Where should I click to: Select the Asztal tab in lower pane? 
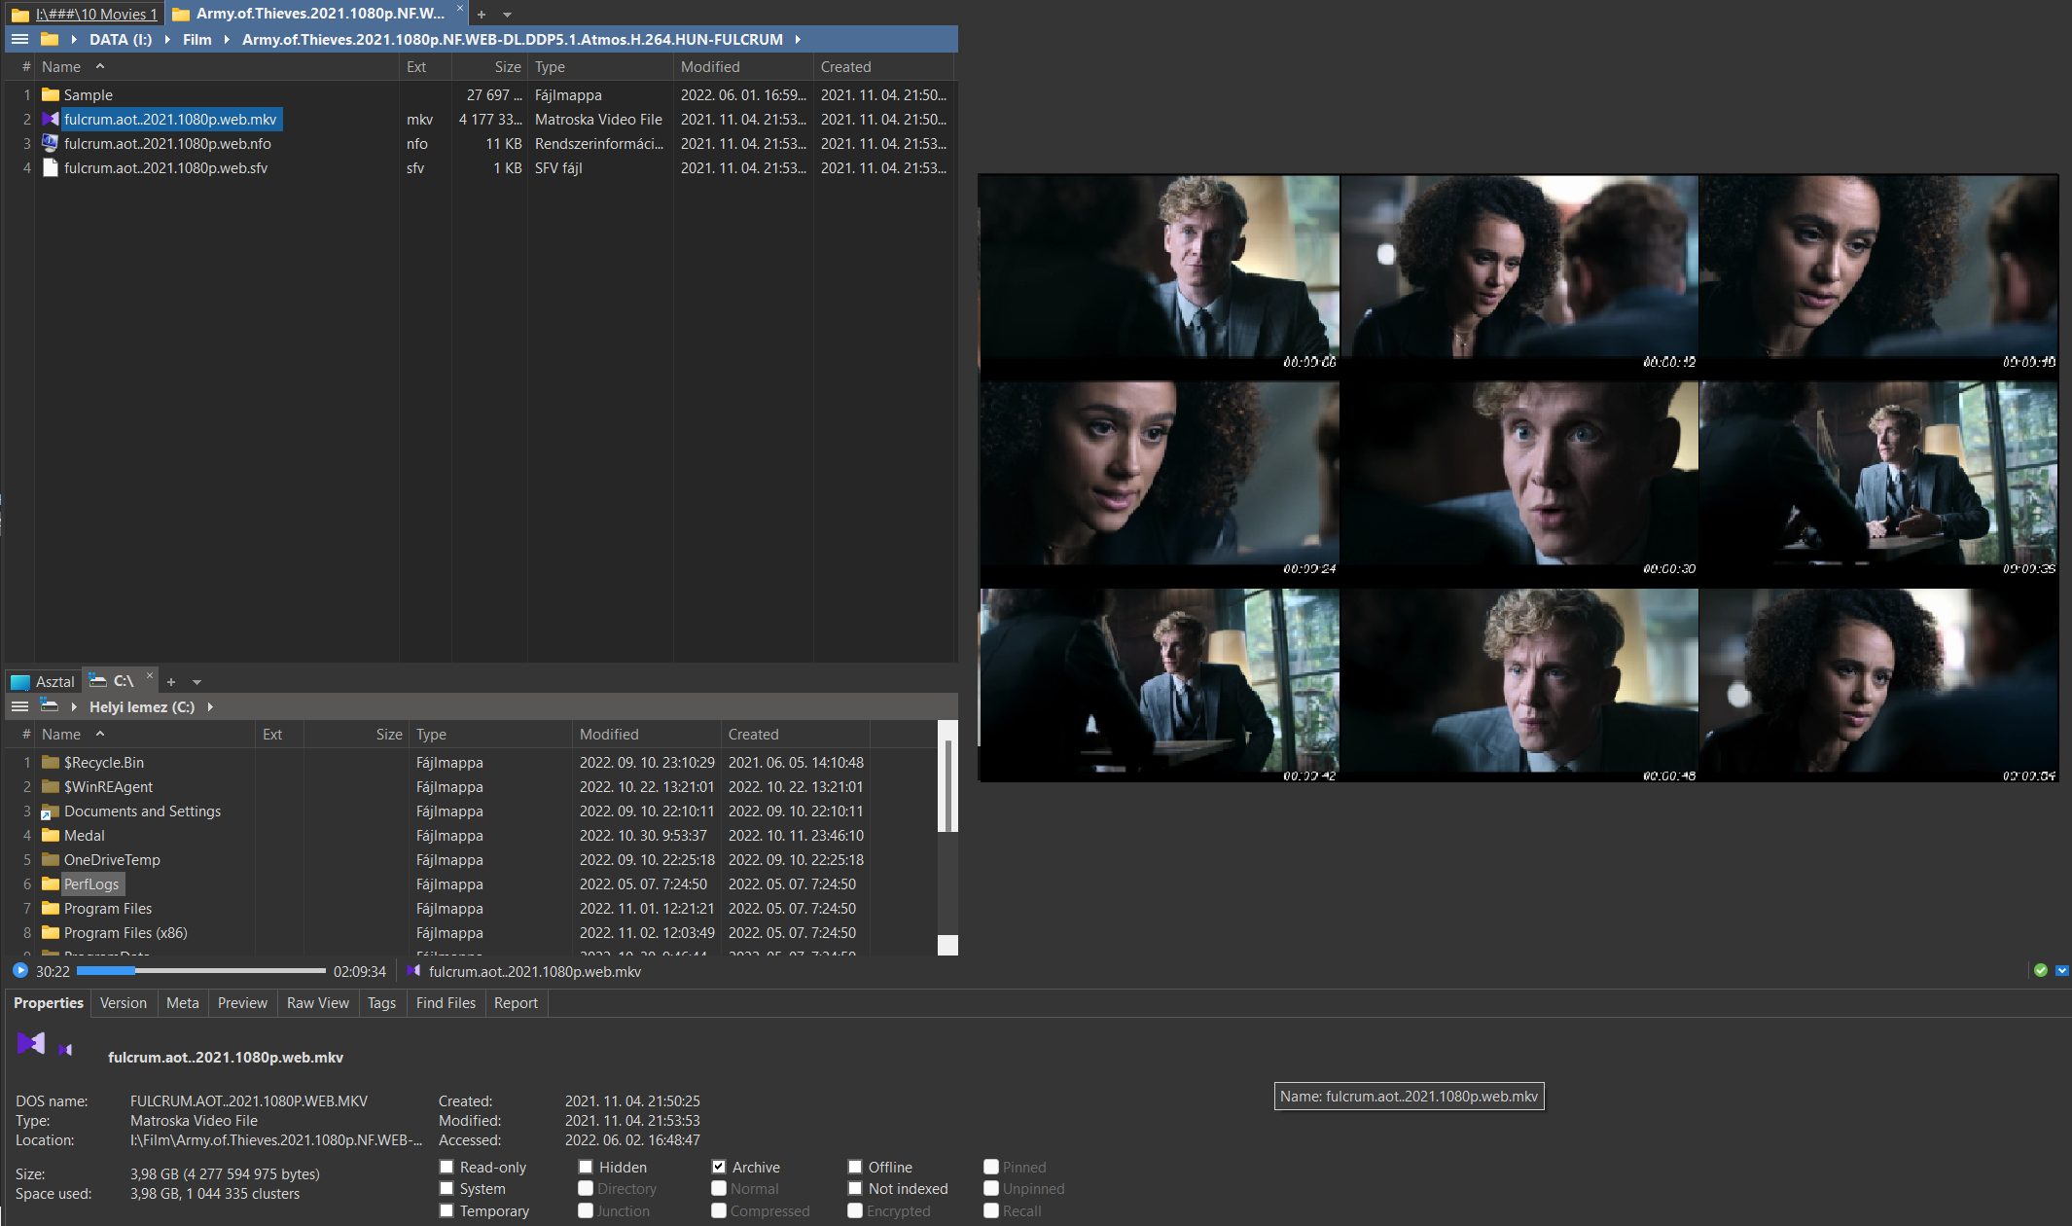[x=43, y=682]
